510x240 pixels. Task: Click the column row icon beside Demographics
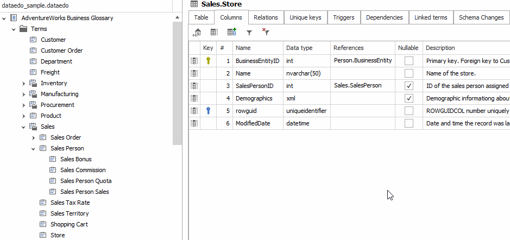pyautogui.click(x=194, y=98)
